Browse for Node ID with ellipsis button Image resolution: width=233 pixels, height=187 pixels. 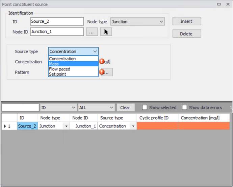coord(92,32)
